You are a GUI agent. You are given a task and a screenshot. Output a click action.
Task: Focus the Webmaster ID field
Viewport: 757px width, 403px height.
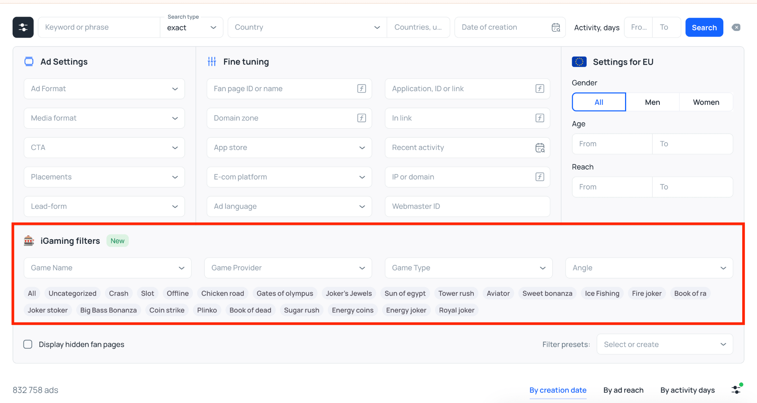tap(467, 206)
